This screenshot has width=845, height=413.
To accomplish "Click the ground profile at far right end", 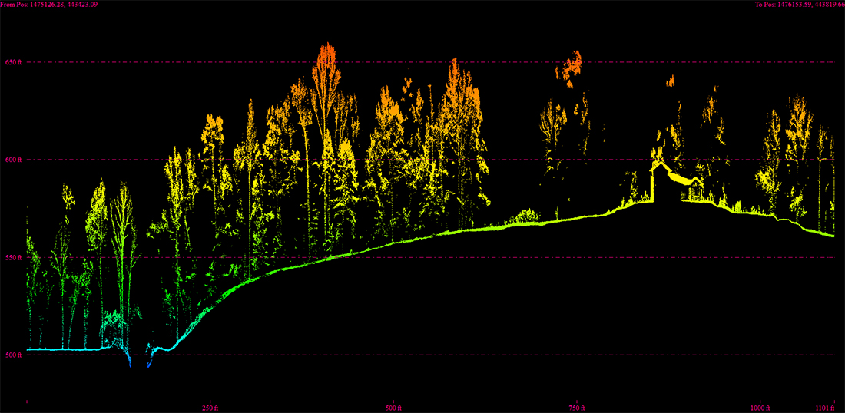I will pyautogui.click(x=830, y=235).
